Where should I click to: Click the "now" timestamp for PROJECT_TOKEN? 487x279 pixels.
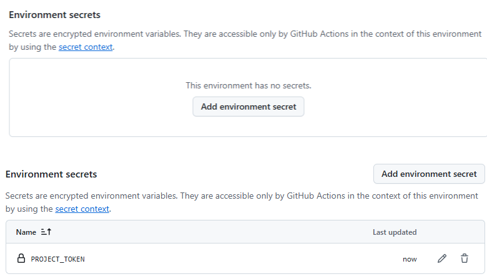410,259
